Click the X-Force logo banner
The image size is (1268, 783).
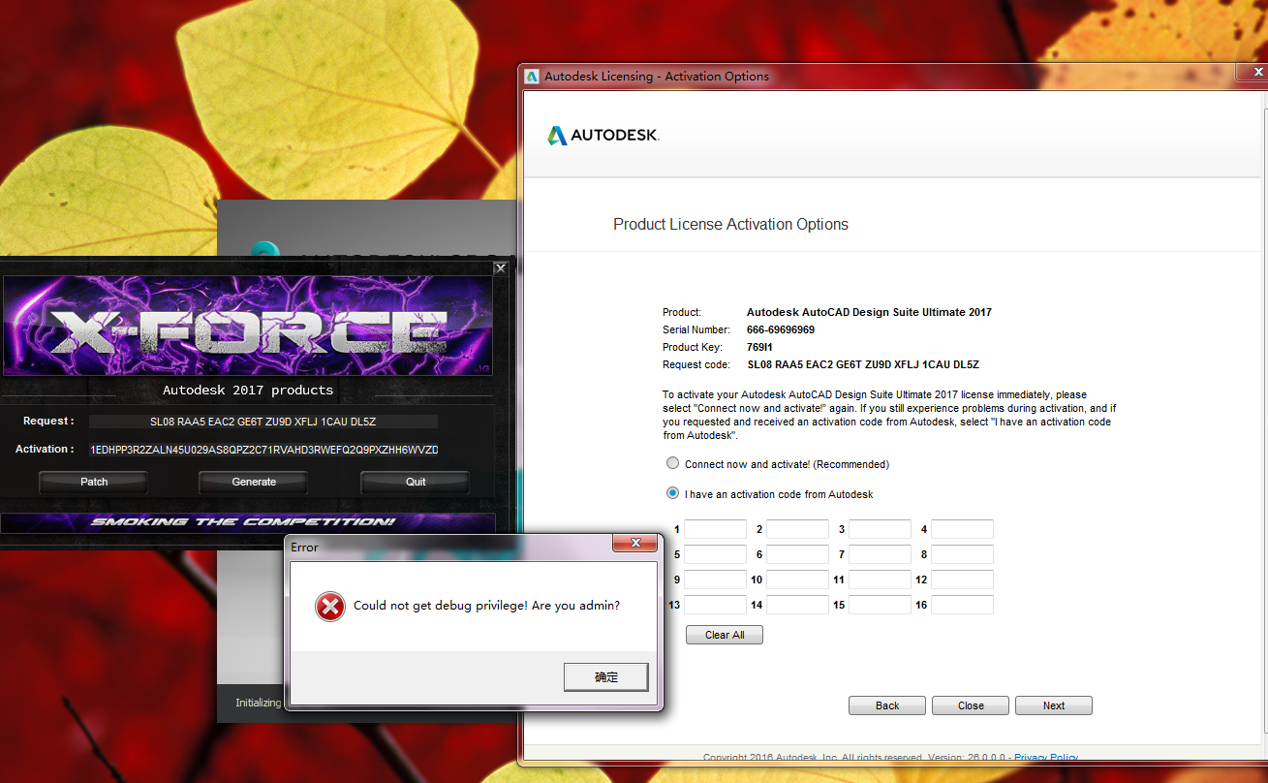tap(248, 327)
